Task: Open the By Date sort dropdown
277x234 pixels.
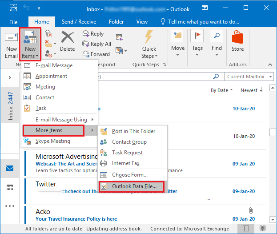Action: pyautogui.click(x=222, y=90)
